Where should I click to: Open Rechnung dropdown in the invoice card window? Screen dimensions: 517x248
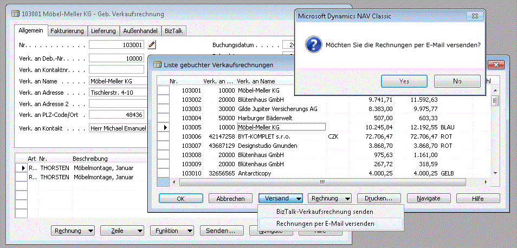pos(73,231)
